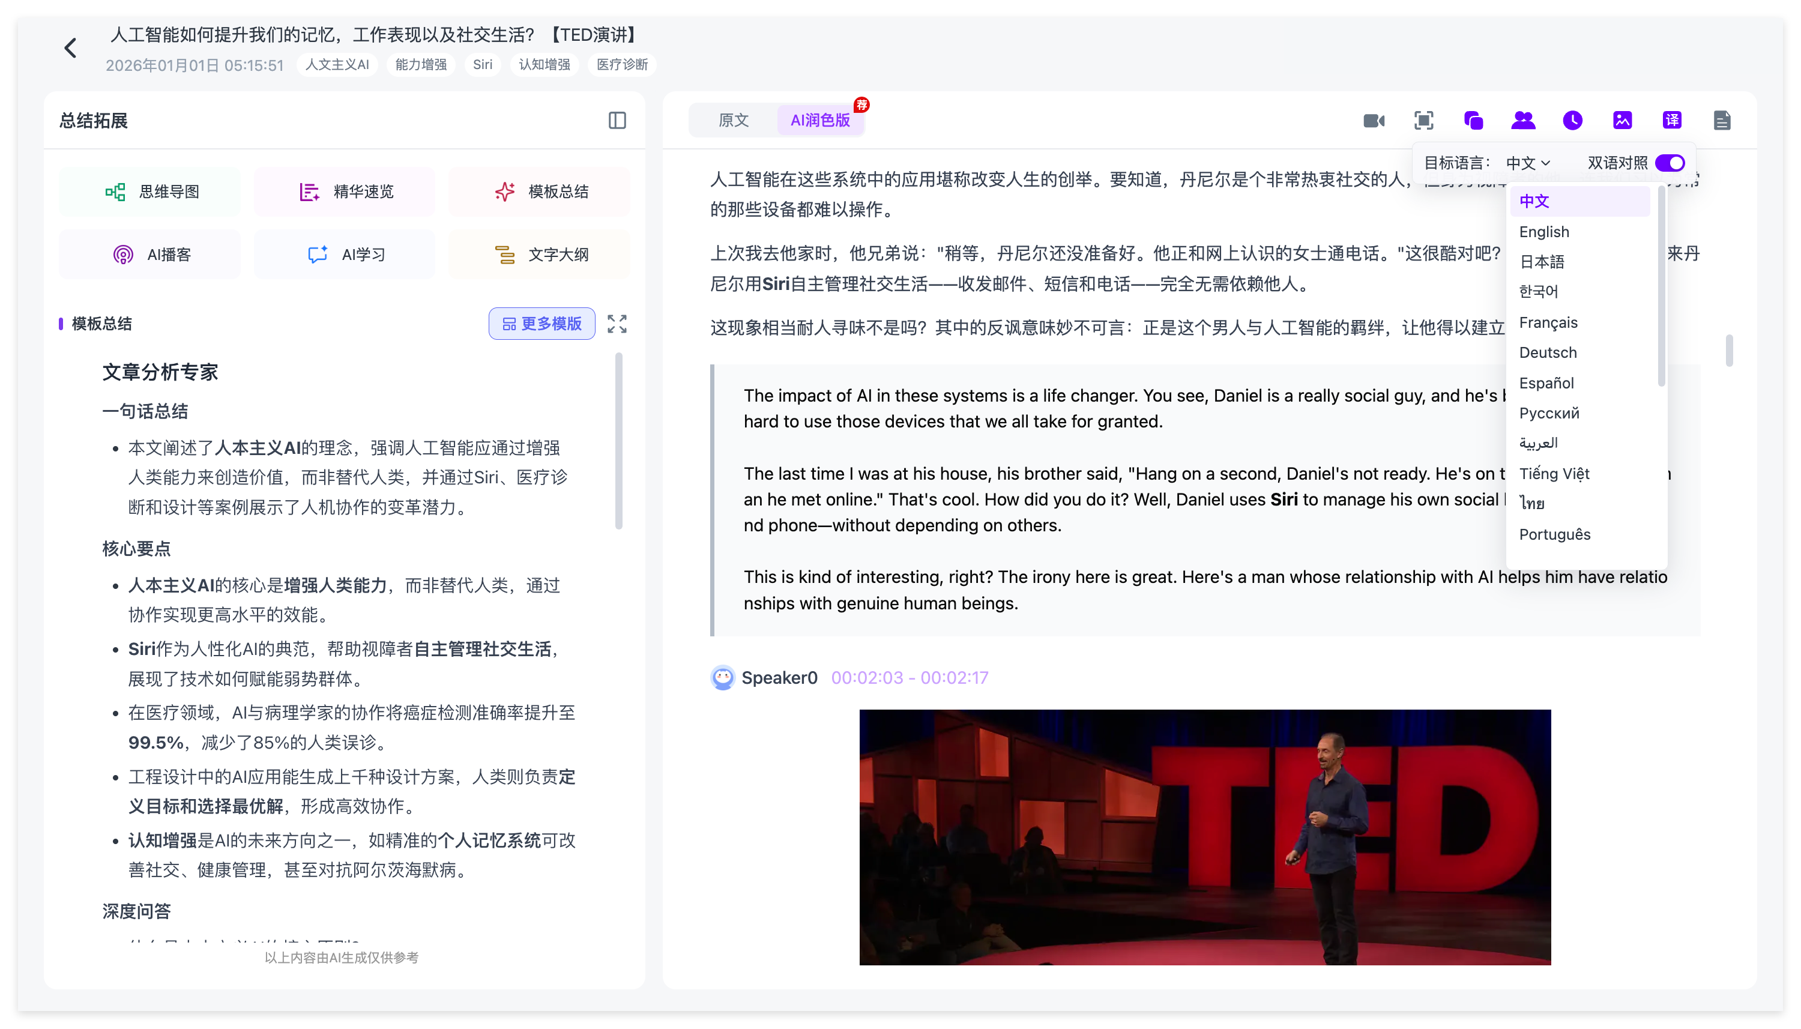Select Tiếng Việt in the language list
This screenshot has width=1801, height=1029.
pyautogui.click(x=1580, y=474)
